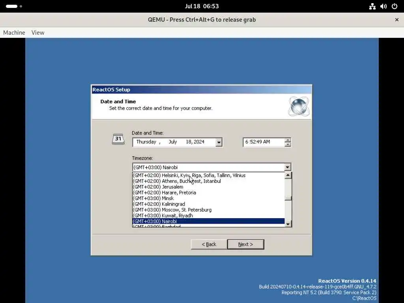This screenshot has width=404, height=303.
Task: Open the Machine menu
Action: [x=14, y=33]
